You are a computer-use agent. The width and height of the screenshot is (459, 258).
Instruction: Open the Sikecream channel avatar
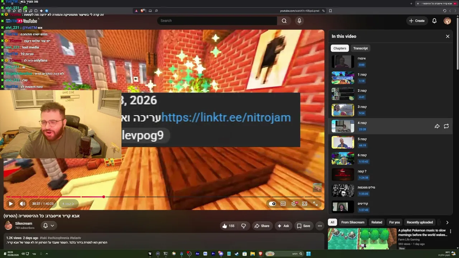click(8, 225)
